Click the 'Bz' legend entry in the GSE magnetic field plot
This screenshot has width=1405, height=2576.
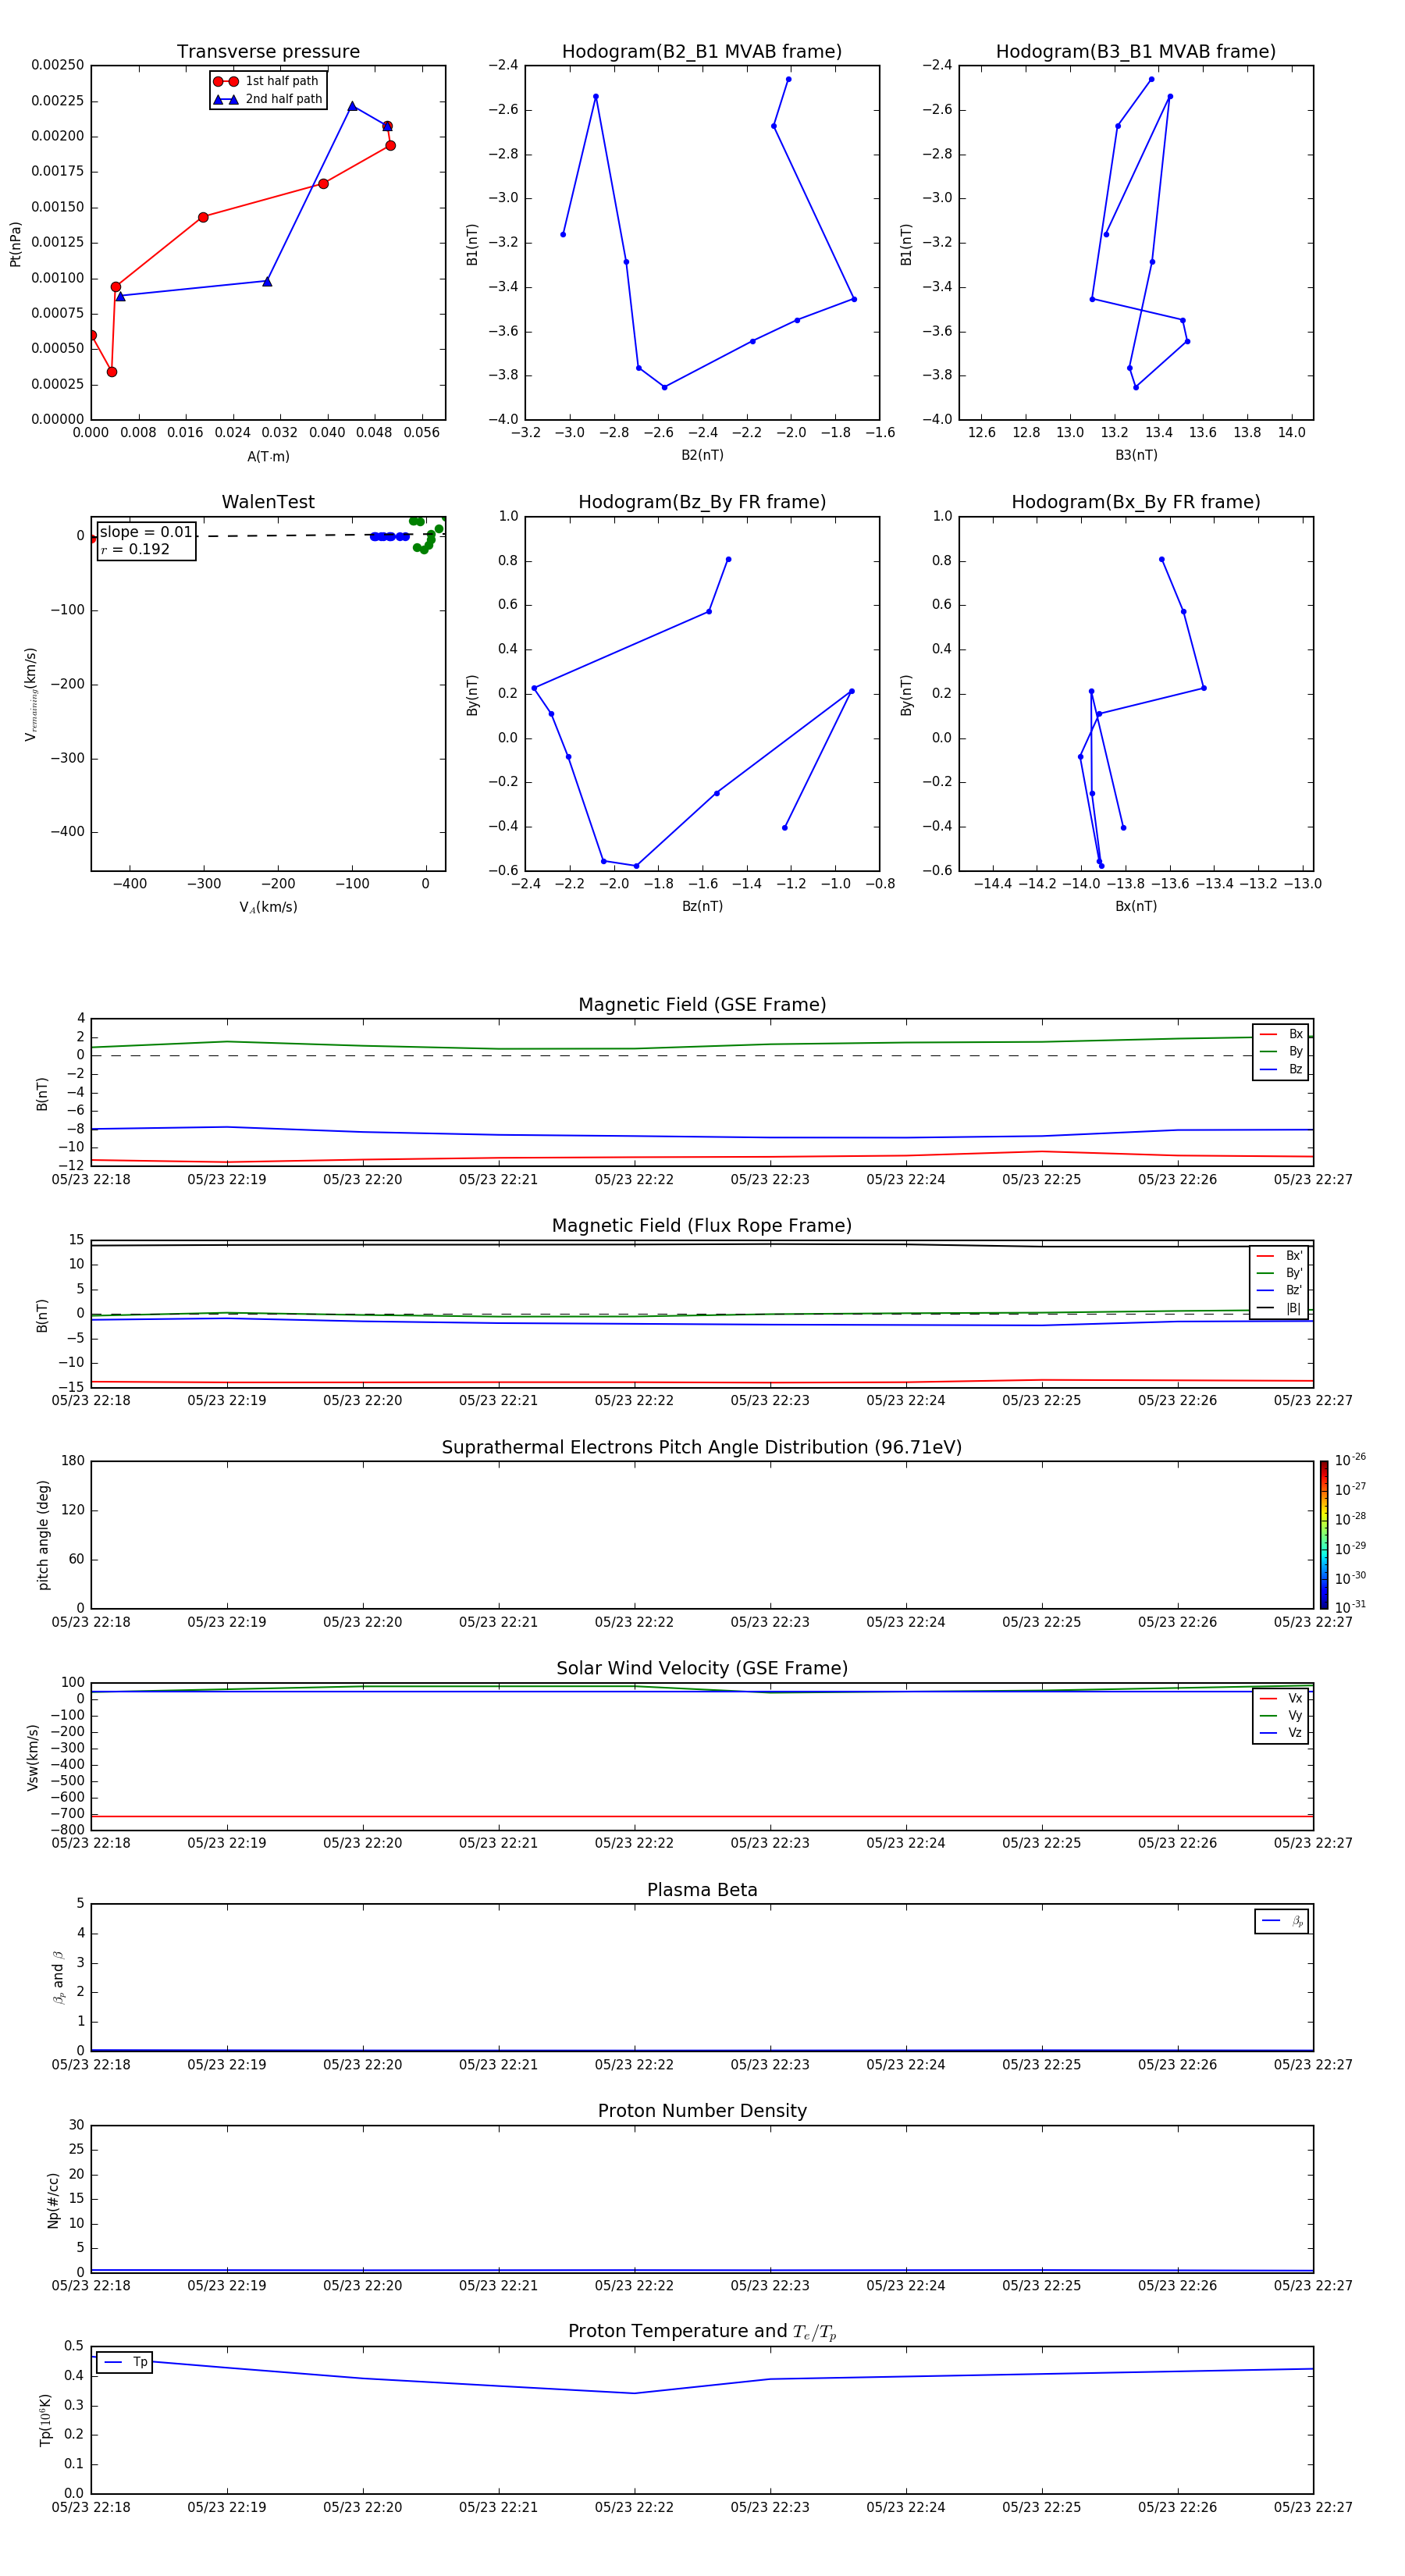(1281, 1069)
